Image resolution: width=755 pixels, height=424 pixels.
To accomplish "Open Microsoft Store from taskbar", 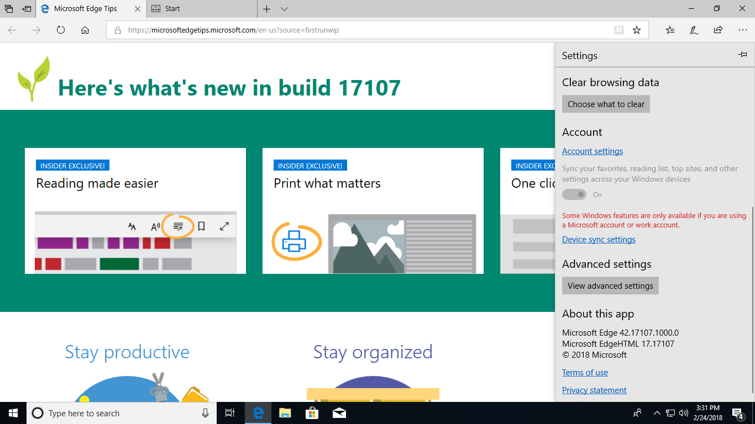I will 312,413.
